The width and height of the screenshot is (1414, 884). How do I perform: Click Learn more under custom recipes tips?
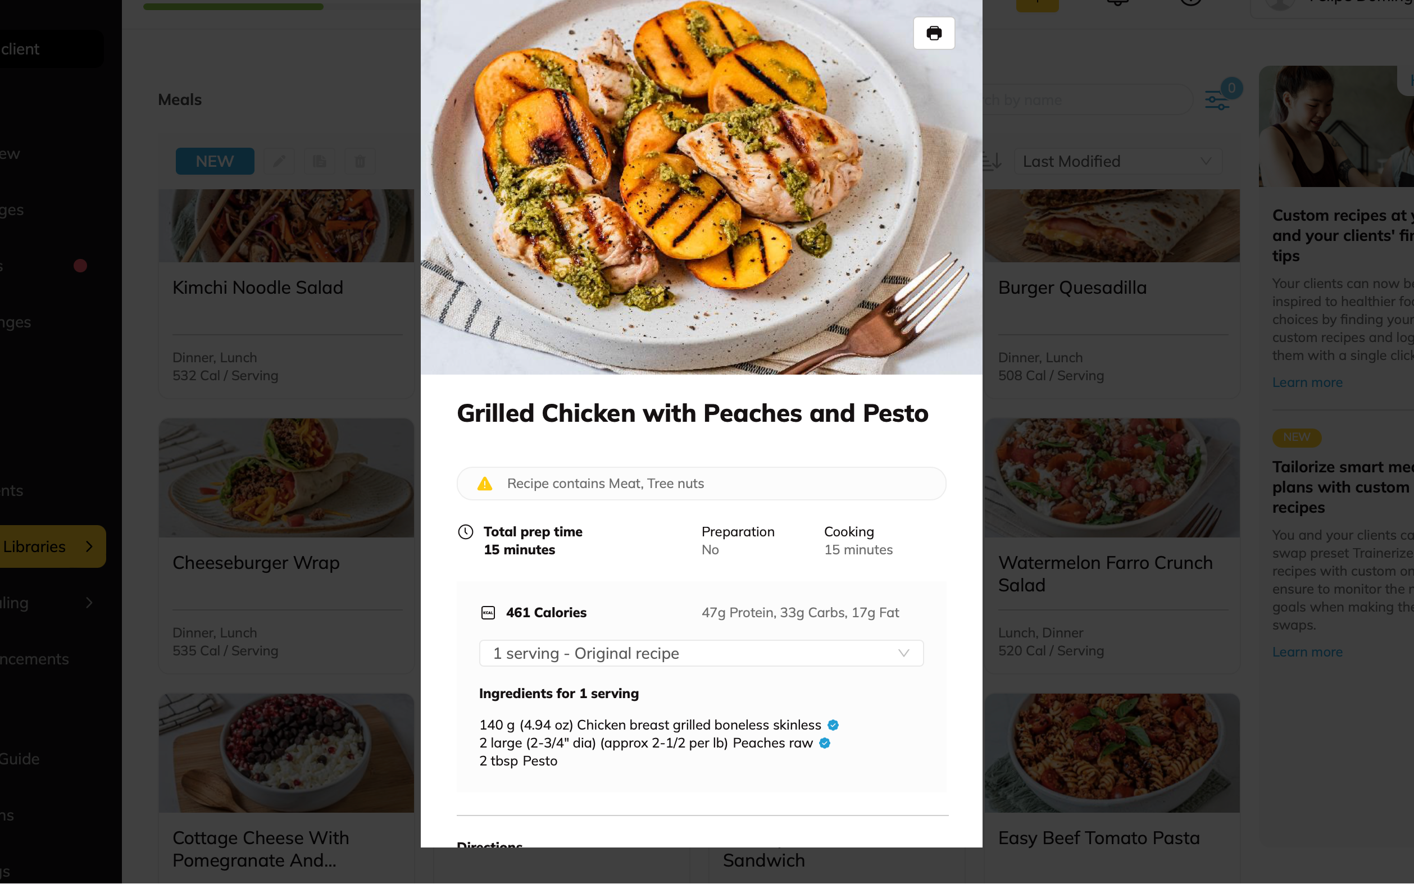1307,382
